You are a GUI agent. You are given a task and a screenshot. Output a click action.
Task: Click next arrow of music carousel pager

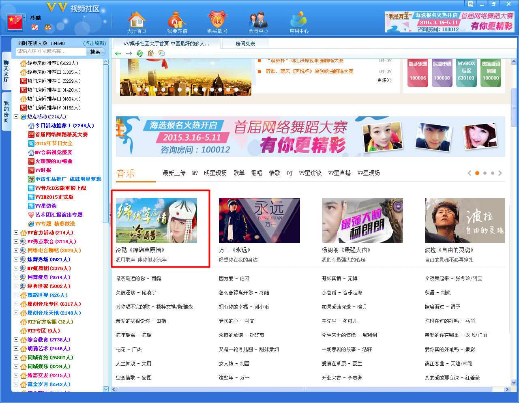(500, 173)
